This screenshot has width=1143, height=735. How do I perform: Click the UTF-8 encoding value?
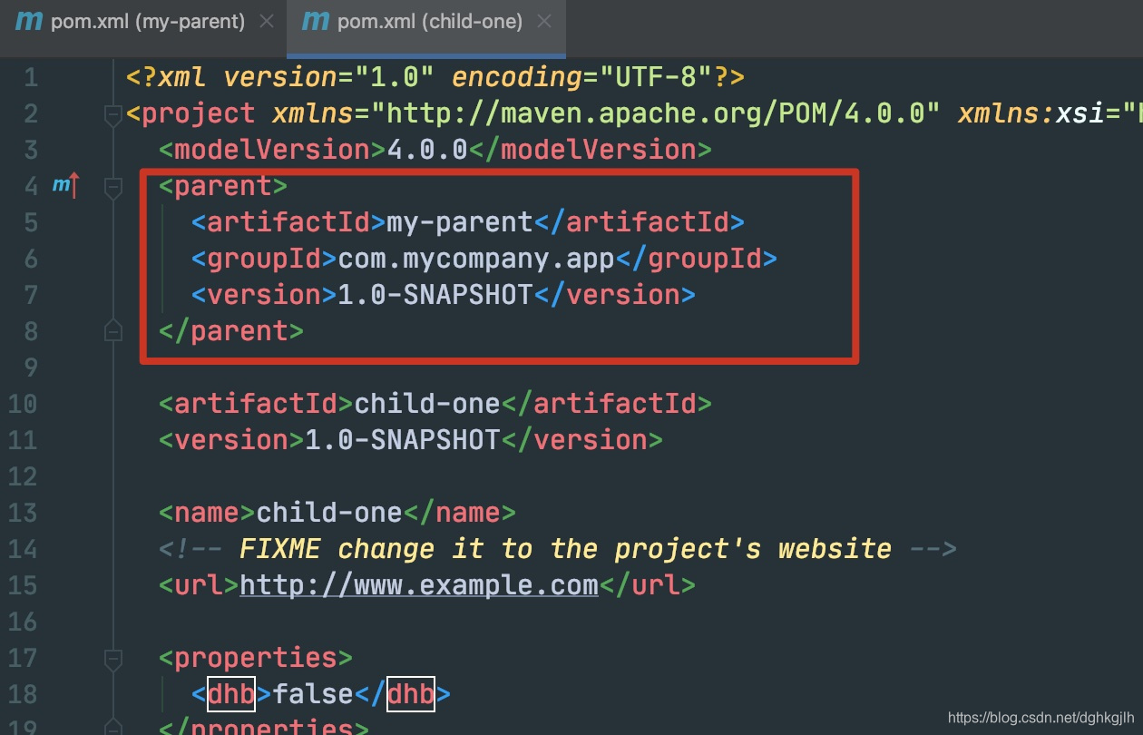click(656, 77)
